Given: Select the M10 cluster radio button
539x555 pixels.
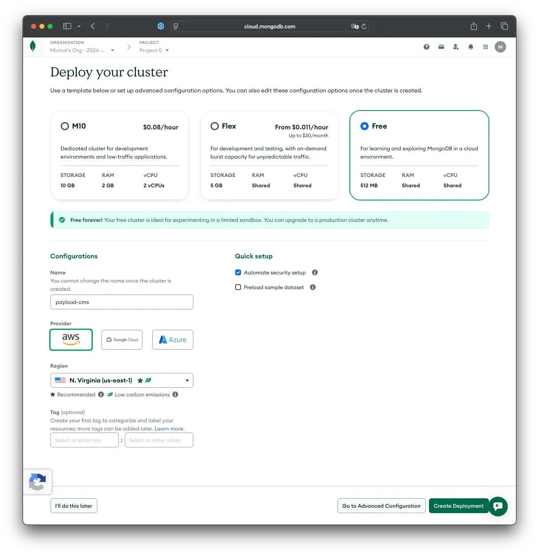Looking at the screenshot, I should [x=65, y=126].
